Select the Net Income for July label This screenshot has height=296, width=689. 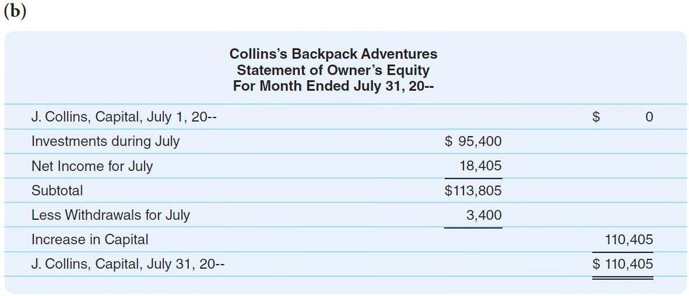(92, 166)
